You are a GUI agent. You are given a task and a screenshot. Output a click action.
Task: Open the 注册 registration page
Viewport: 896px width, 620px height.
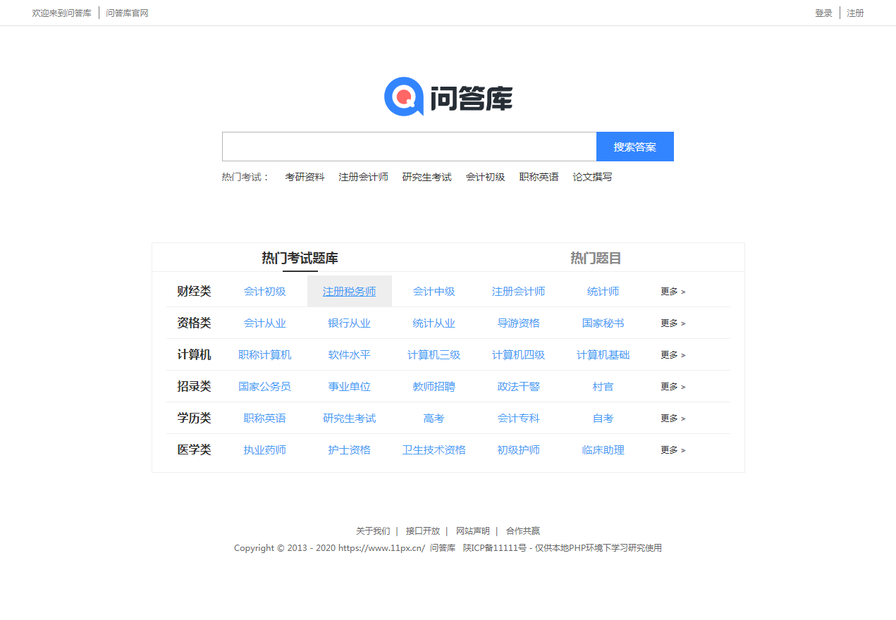pos(854,13)
